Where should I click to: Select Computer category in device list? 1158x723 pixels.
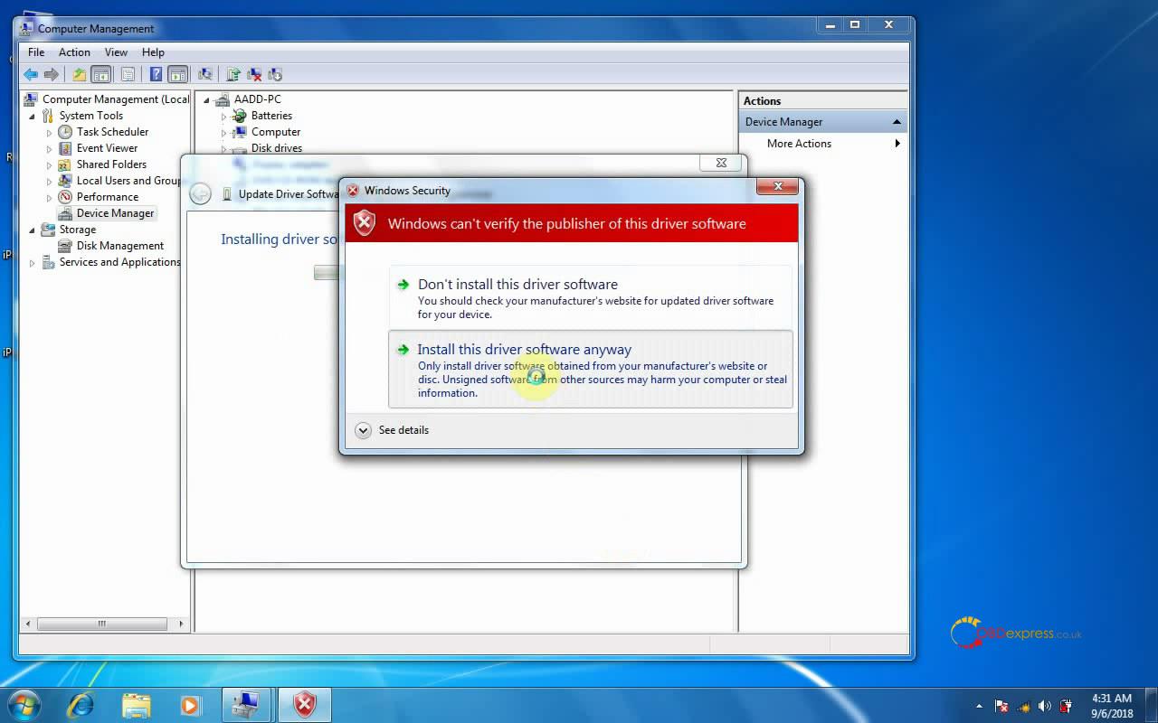276,132
